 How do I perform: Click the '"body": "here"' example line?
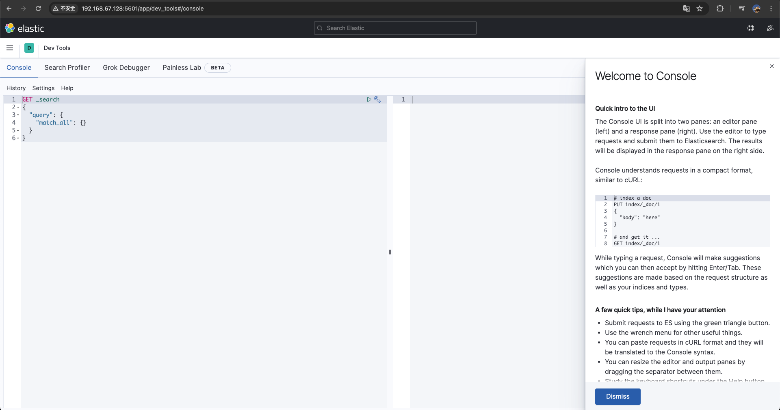point(639,218)
